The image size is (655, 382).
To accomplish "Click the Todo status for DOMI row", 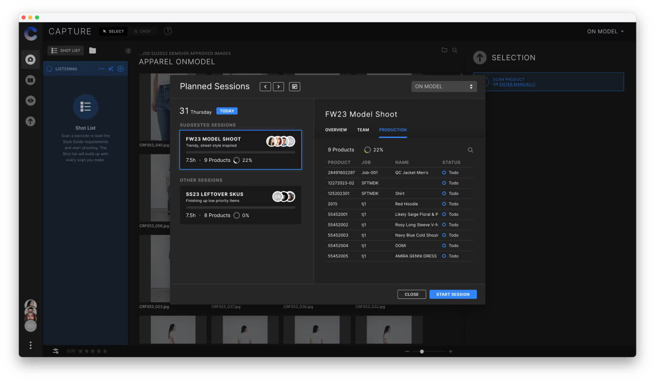I will coord(450,245).
